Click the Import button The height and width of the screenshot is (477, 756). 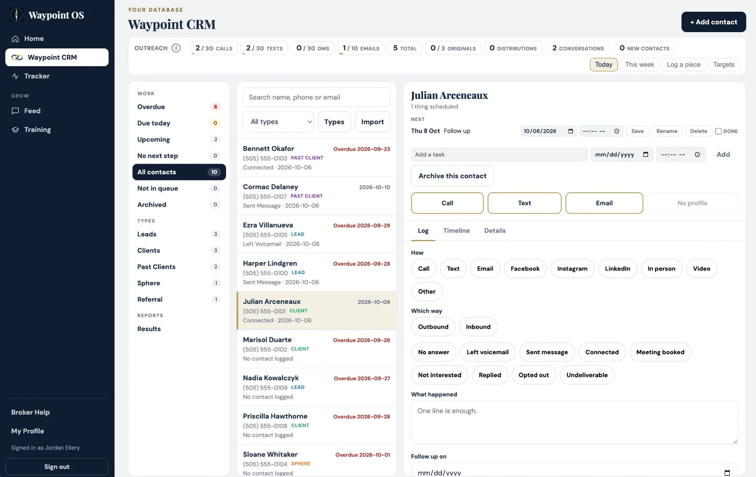tap(373, 122)
